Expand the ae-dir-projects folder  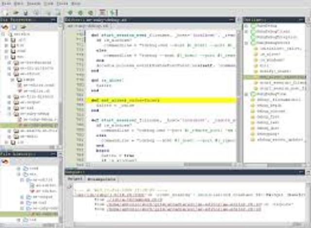point(9,68)
